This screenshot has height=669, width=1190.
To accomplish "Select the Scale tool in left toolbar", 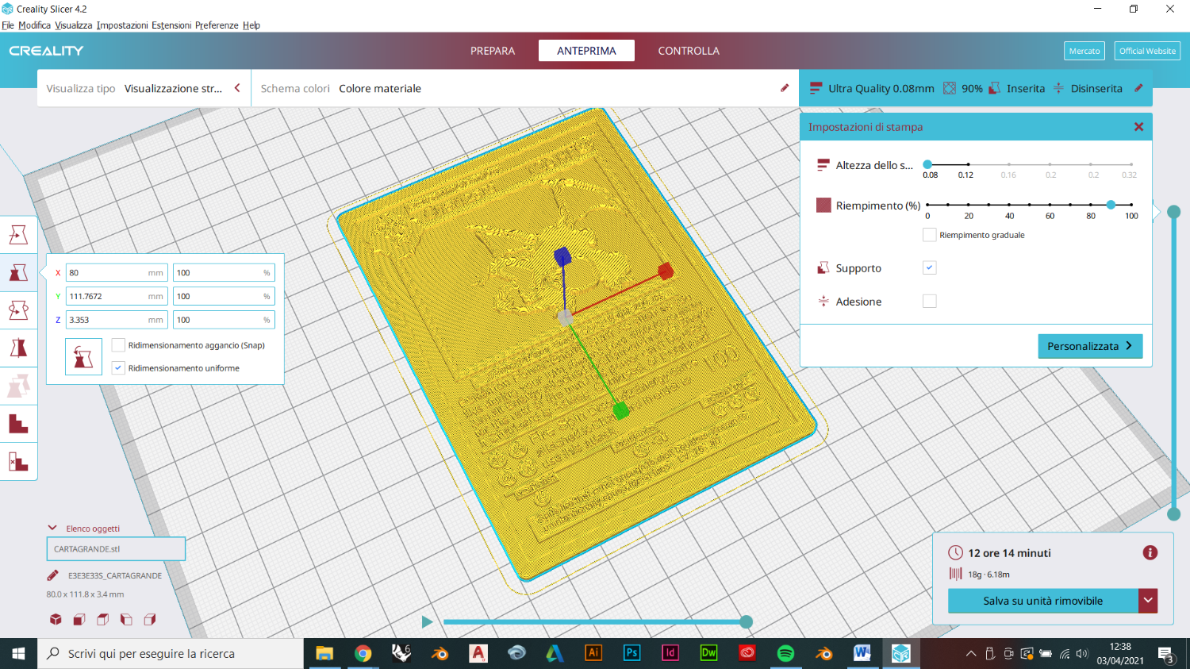I will [x=18, y=273].
